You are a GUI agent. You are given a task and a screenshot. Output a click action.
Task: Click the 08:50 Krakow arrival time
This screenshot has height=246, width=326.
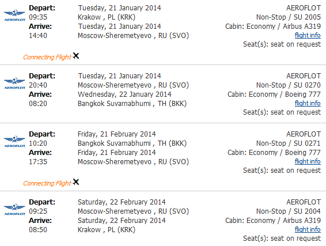tap(38, 230)
